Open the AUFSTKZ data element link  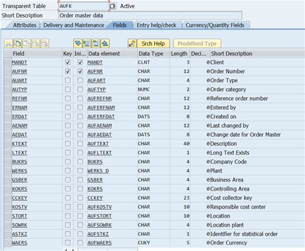pyautogui.click(x=98, y=234)
